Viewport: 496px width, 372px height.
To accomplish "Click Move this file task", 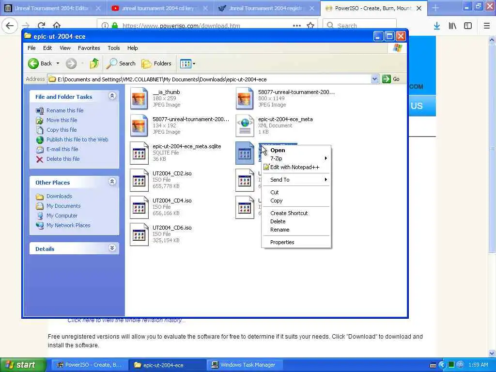I will pos(62,120).
